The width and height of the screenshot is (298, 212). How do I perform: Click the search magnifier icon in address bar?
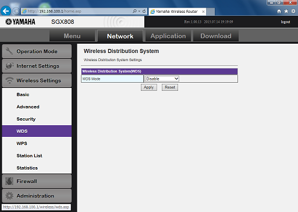pyautogui.click(x=134, y=11)
